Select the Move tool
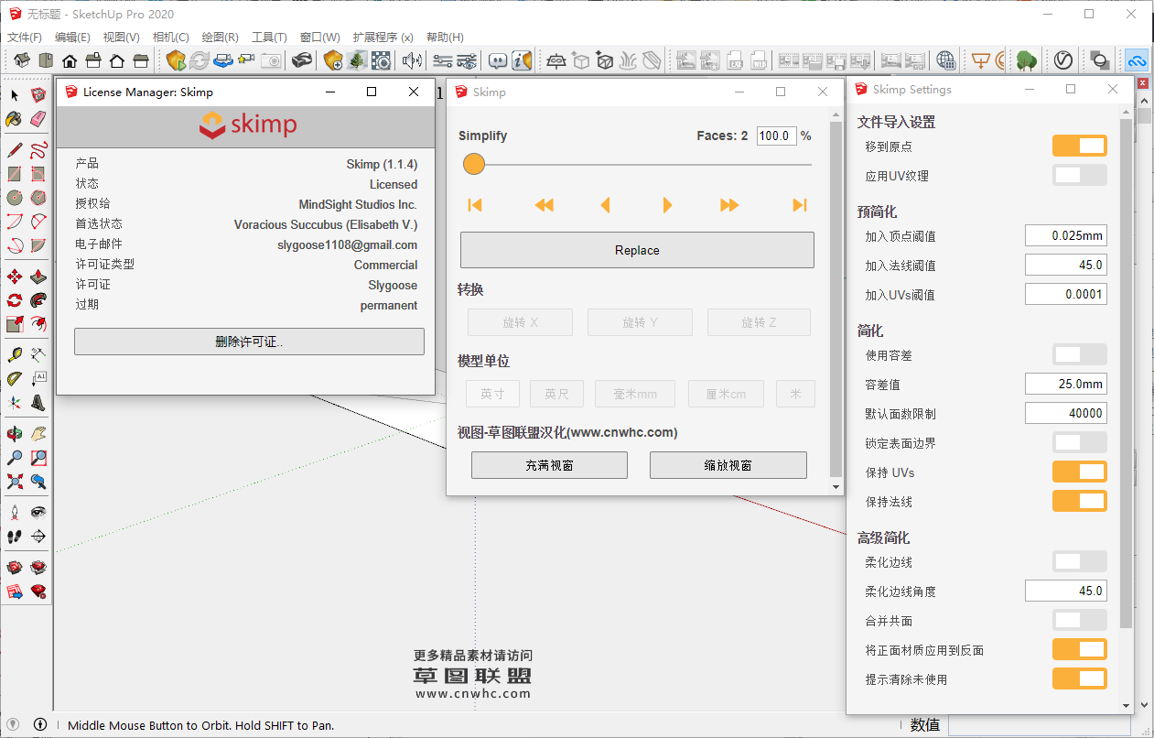 15,277
